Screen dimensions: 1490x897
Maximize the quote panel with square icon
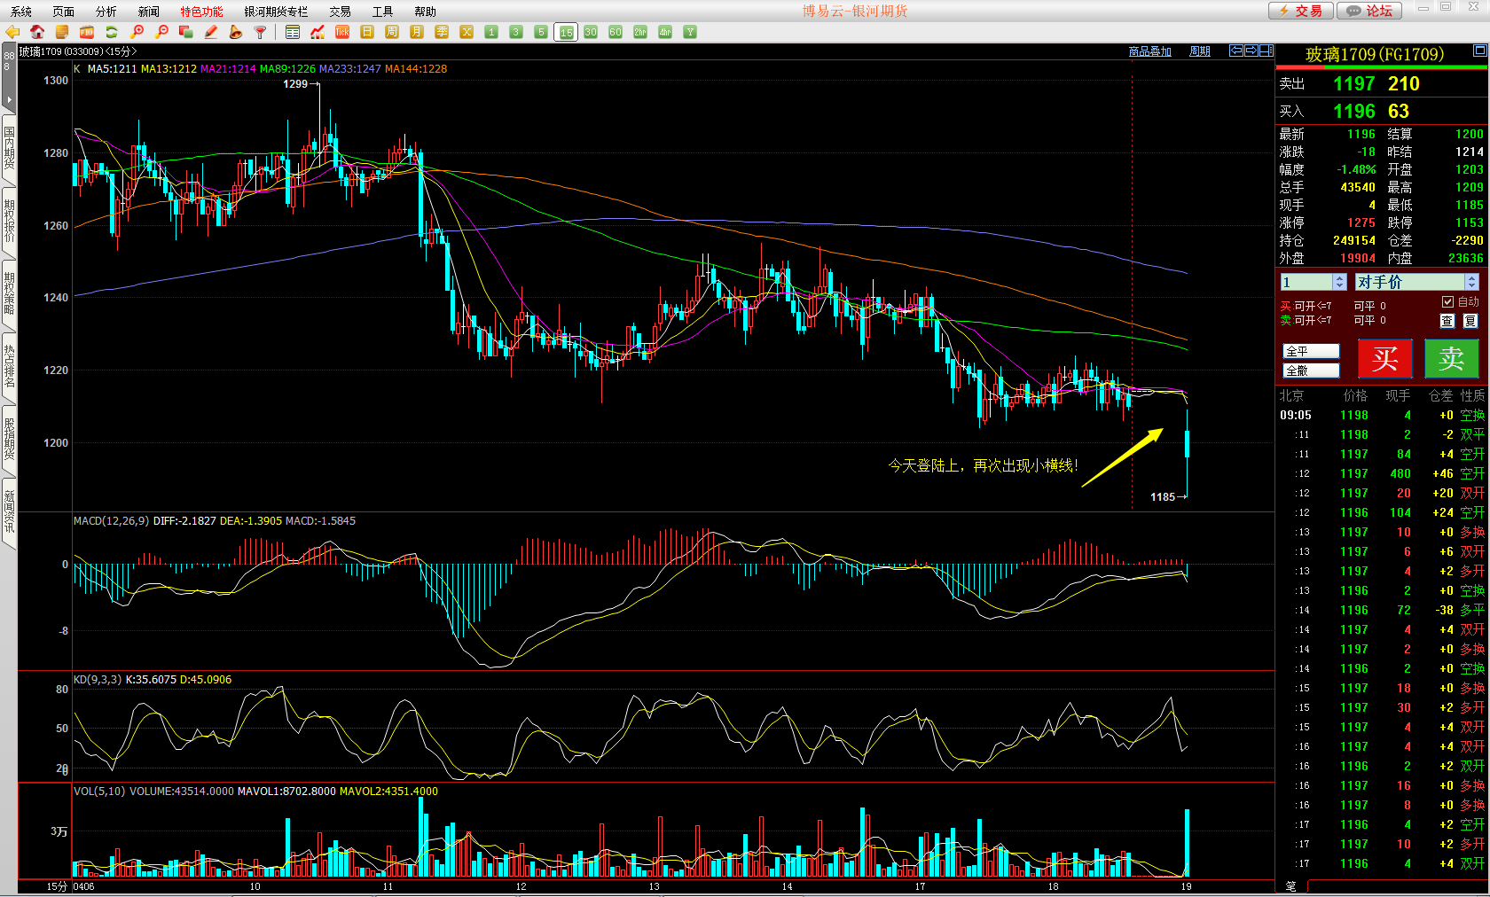[x=1479, y=51]
